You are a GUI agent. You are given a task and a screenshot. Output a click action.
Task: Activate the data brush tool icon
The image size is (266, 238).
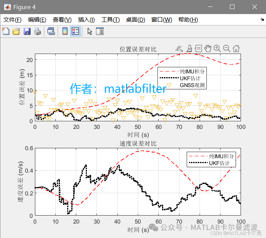(x=189, y=49)
